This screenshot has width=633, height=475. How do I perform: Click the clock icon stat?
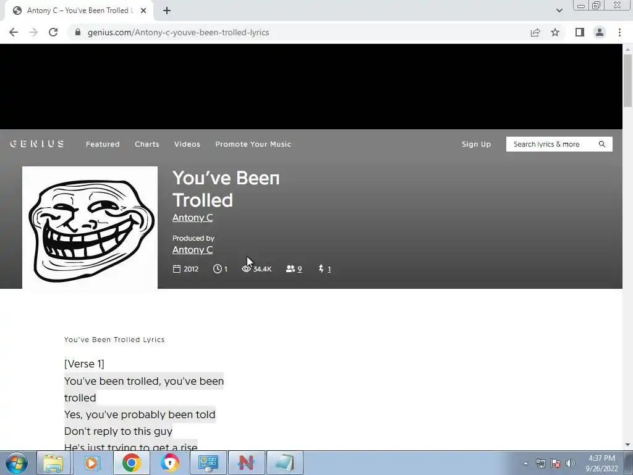(x=217, y=269)
